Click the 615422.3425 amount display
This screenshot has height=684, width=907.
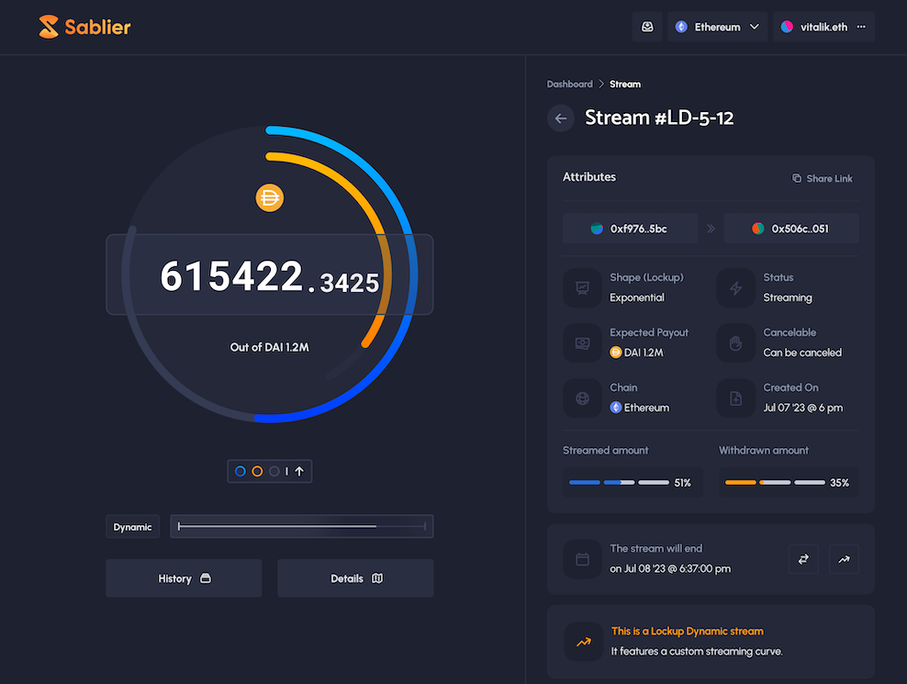[x=270, y=275]
